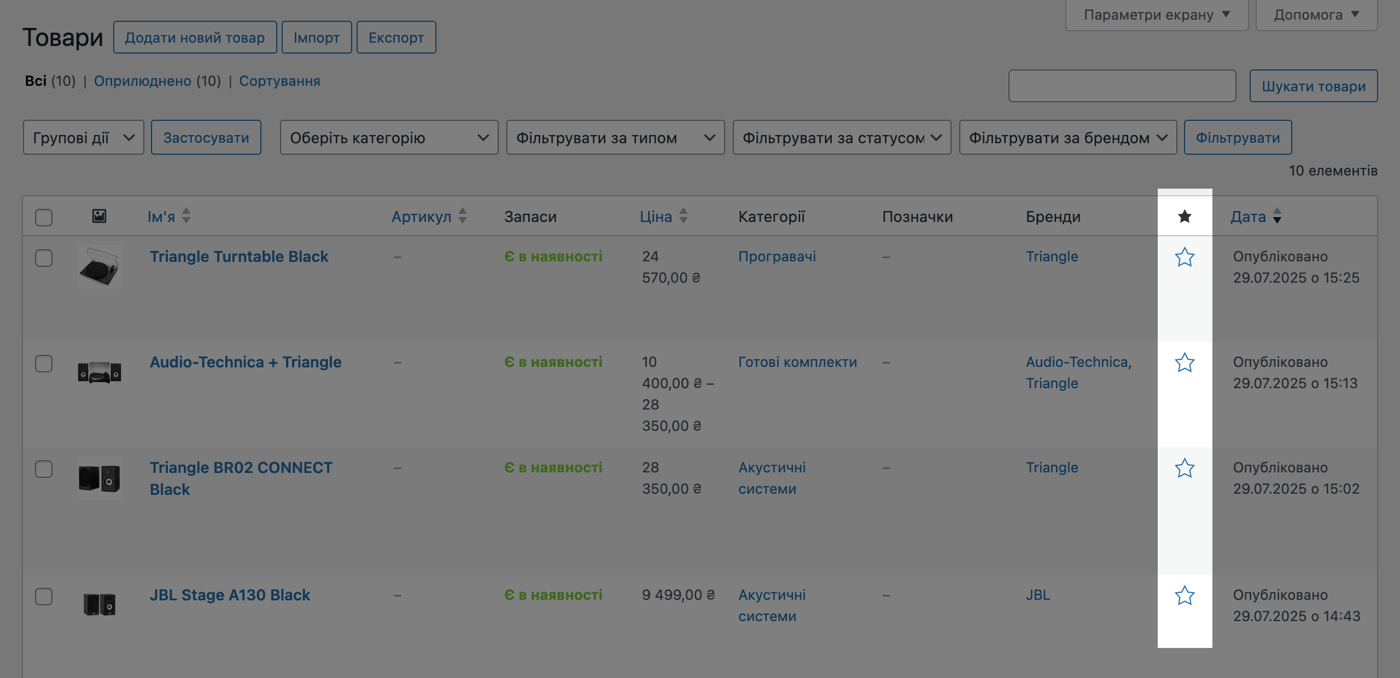Mark Triangle Turntable Black as featured star
Screen dimensions: 1400x678
1185,257
